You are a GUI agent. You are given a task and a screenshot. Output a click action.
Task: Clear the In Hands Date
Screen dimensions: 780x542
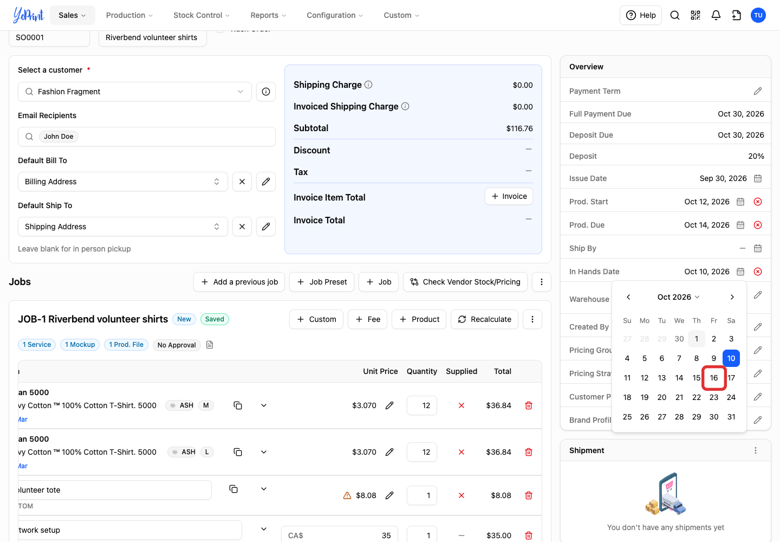[758, 272]
